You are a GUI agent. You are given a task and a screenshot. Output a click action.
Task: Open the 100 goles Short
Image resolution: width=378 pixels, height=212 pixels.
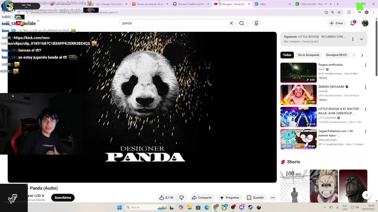pos(294,186)
